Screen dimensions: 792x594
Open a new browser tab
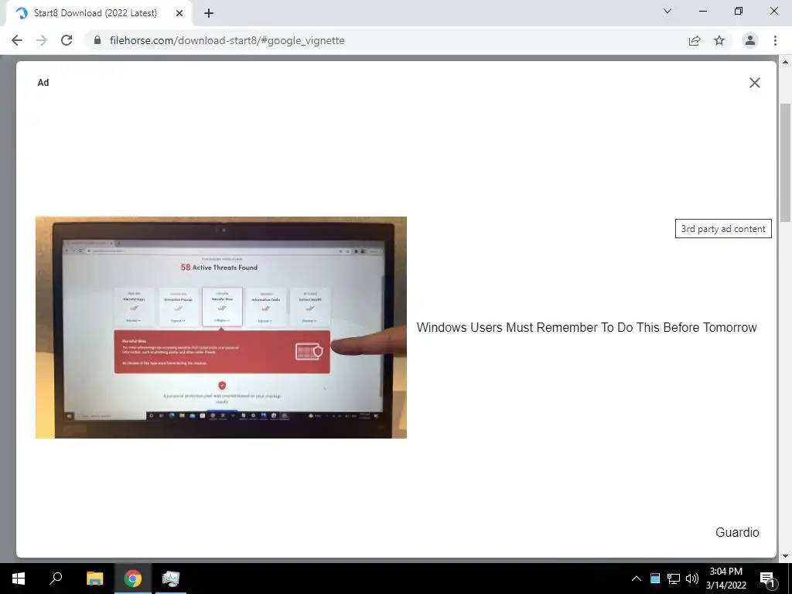209,13
